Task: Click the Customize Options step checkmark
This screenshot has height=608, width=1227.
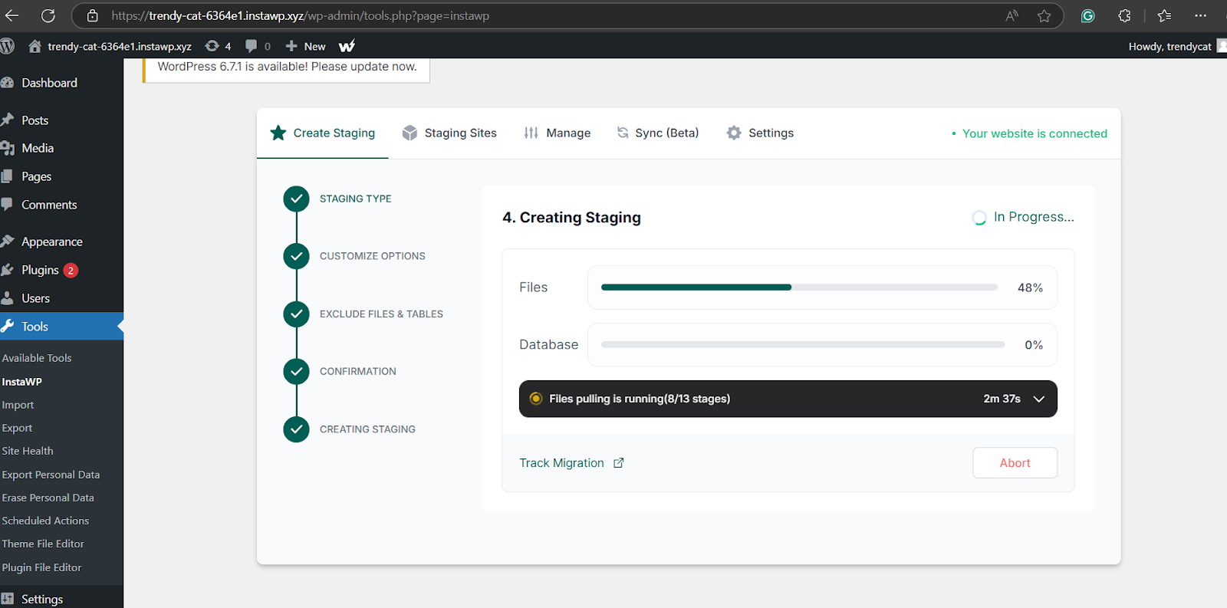Action: click(x=296, y=256)
